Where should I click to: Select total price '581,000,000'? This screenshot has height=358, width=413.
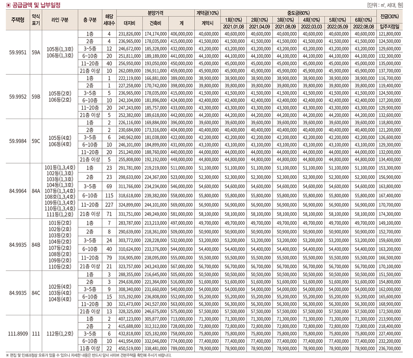click(181, 214)
